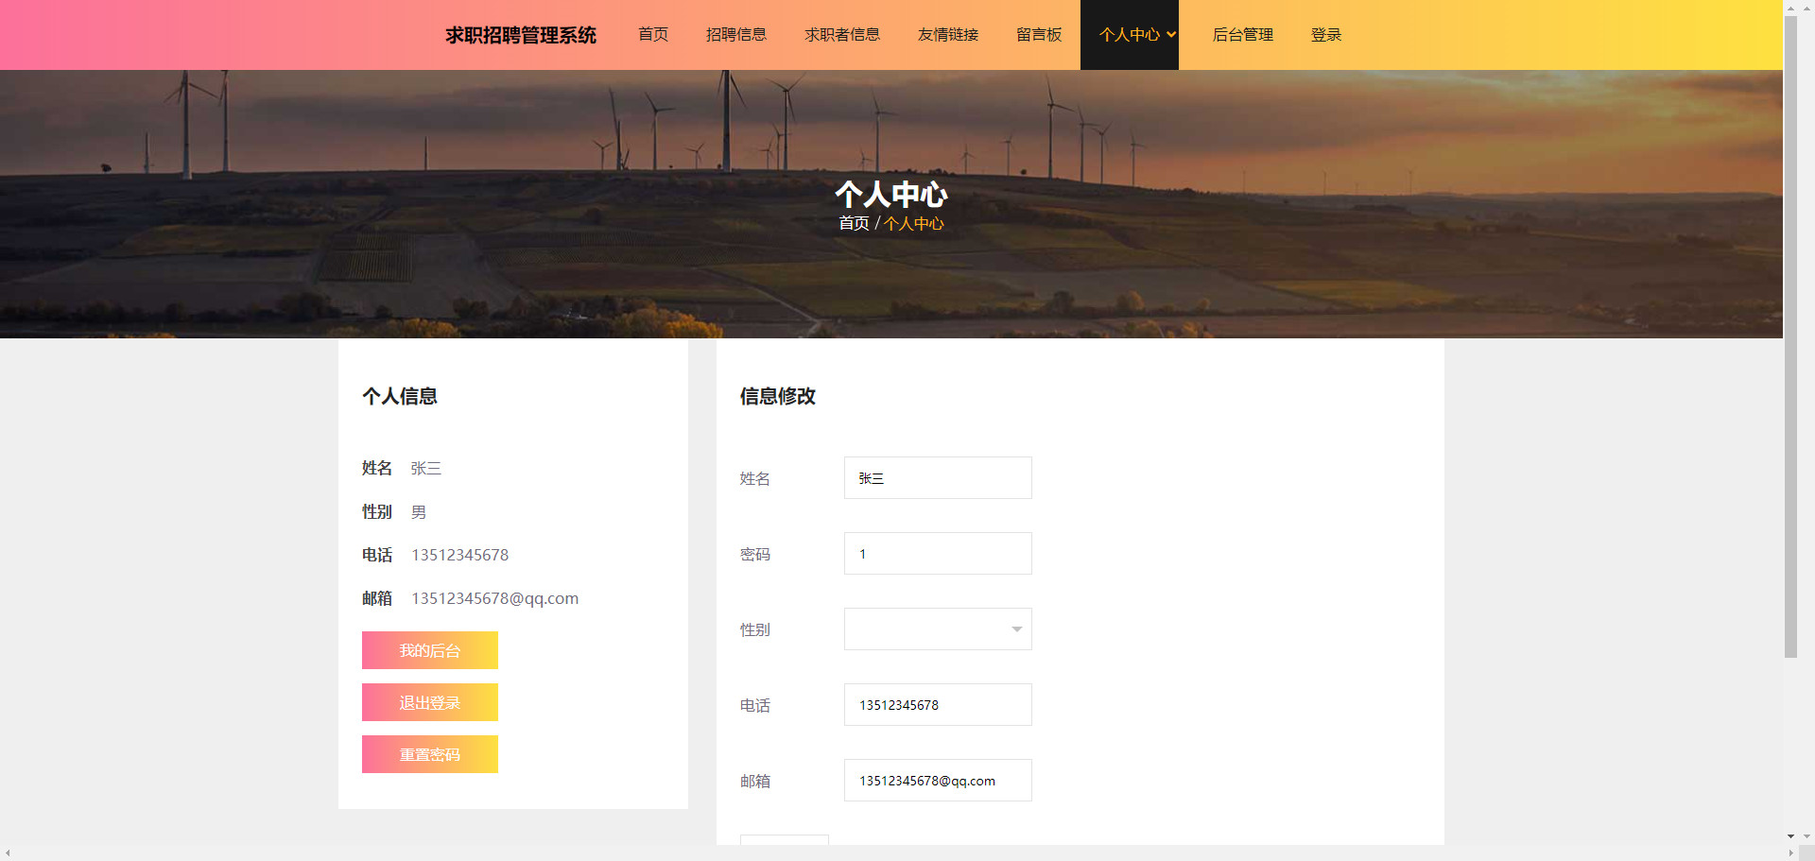Screen dimensions: 1815x861
Task: Open 后台管理 from the navbar
Action: 1243,35
